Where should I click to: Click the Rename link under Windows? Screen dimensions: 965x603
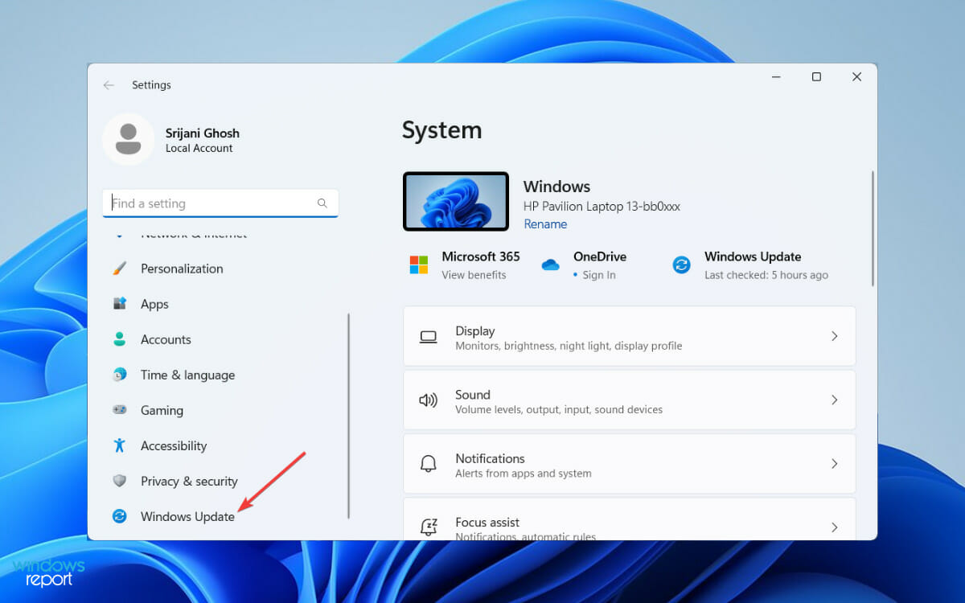pos(545,224)
